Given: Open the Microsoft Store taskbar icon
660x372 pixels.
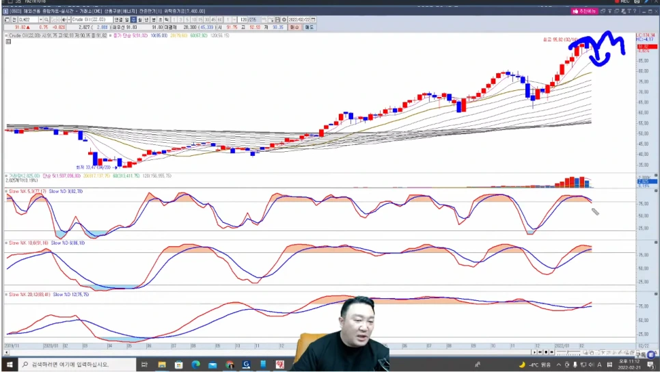Looking at the screenshot, I should (179, 364).
